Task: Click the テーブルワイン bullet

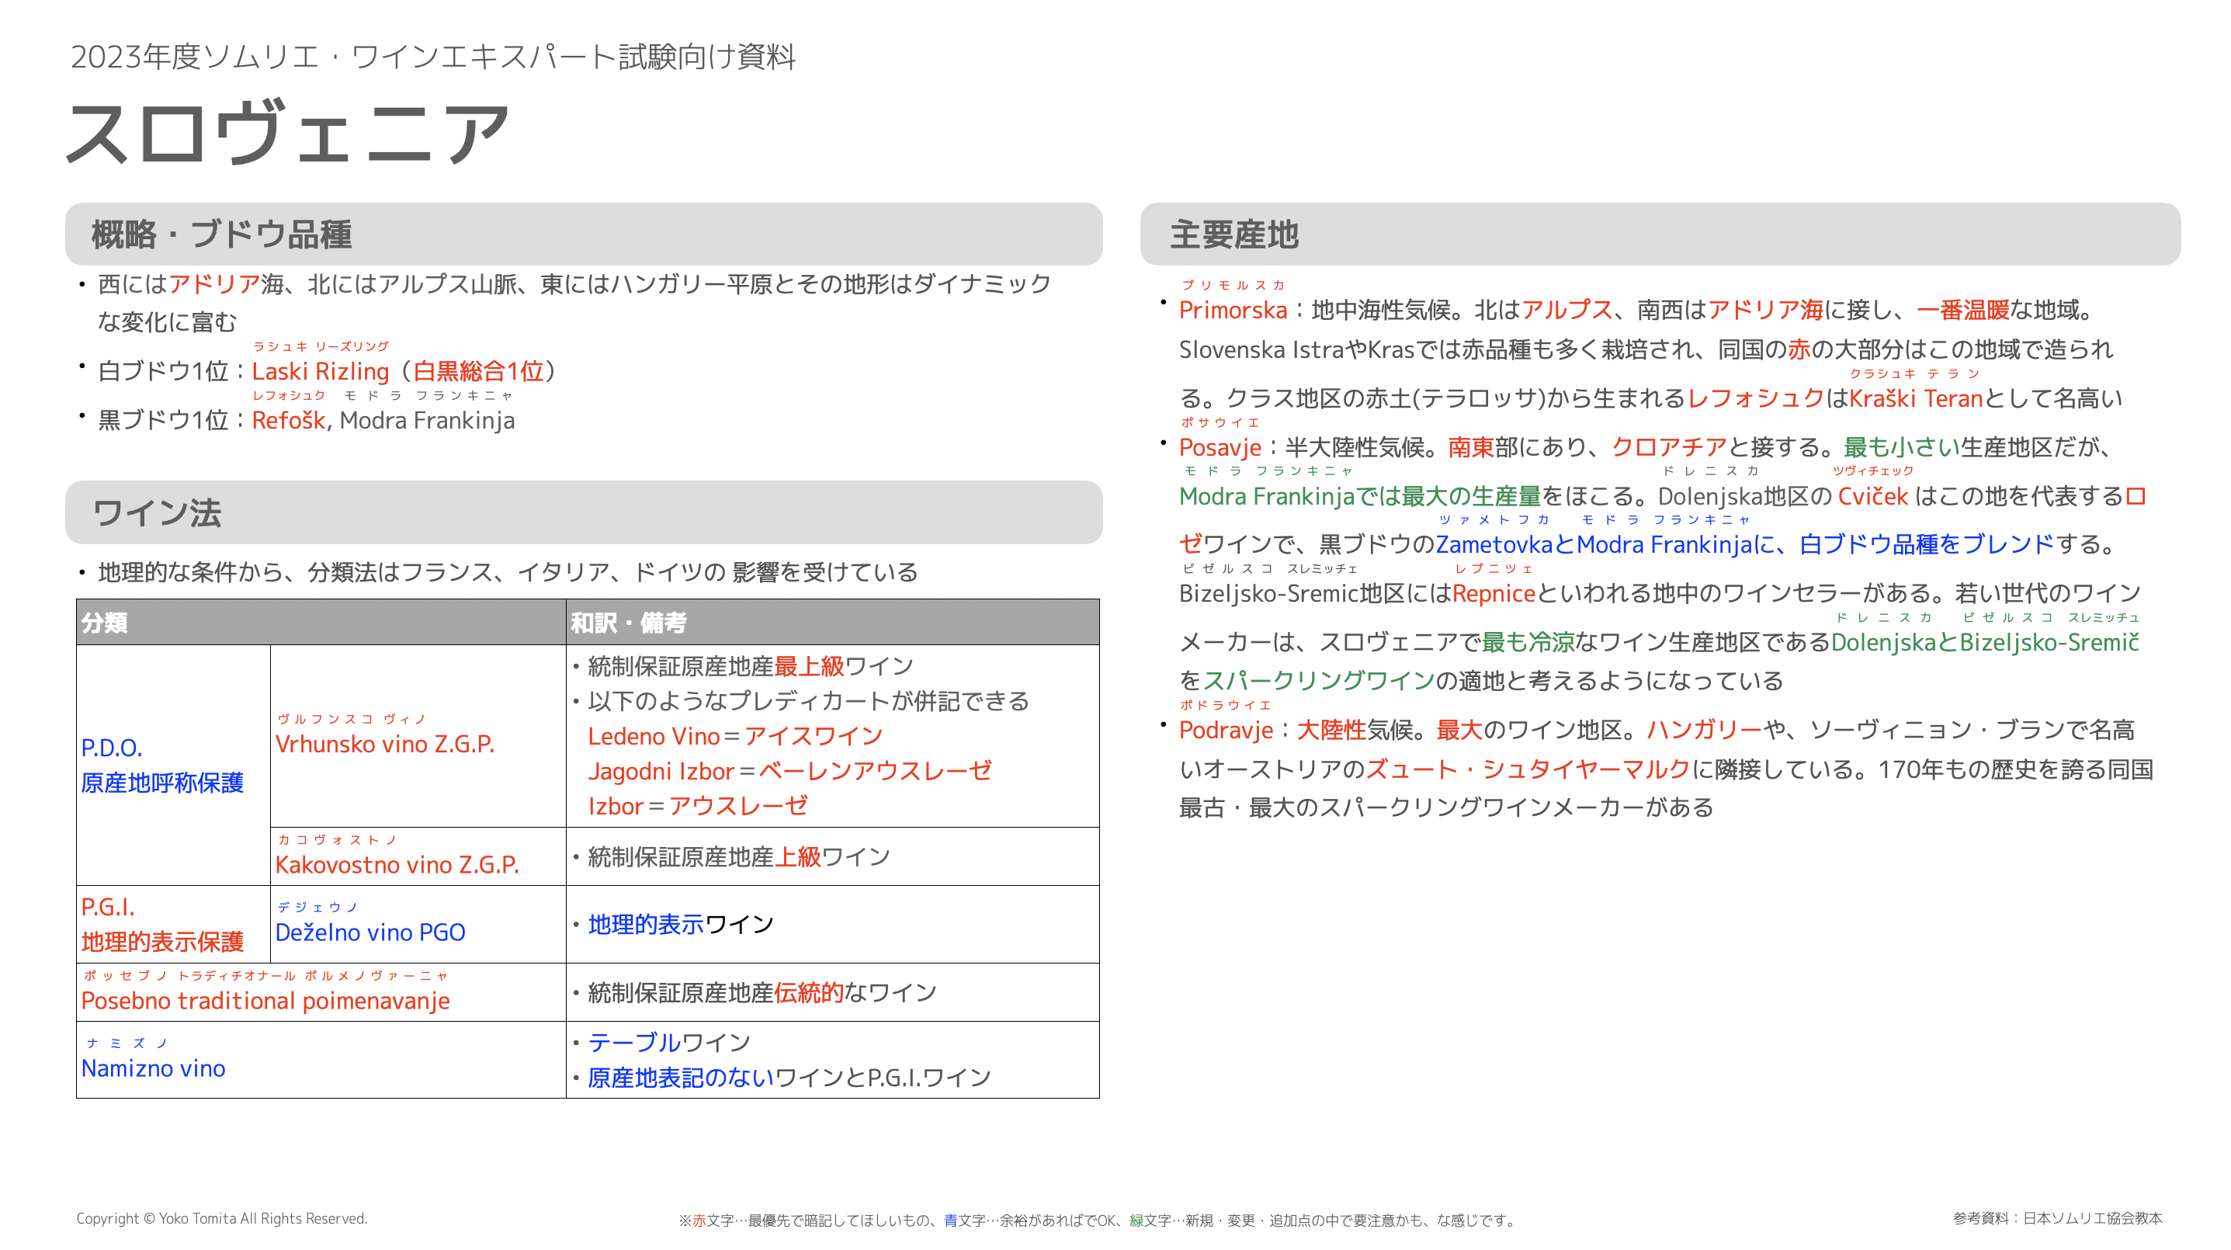Action: pos(661,1042)
